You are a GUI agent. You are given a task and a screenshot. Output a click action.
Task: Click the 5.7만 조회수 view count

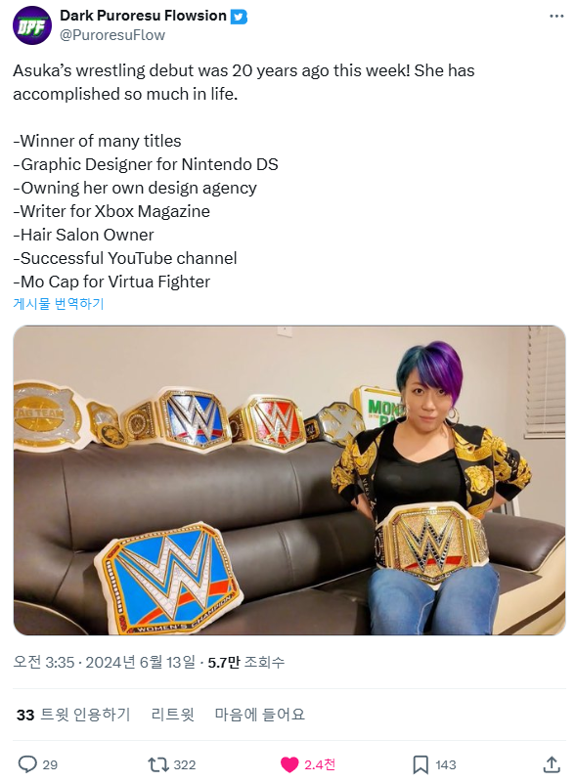tap(246, 662)
